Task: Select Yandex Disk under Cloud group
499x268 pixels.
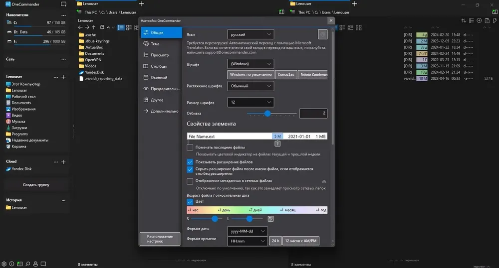Action: click(21, 169)
